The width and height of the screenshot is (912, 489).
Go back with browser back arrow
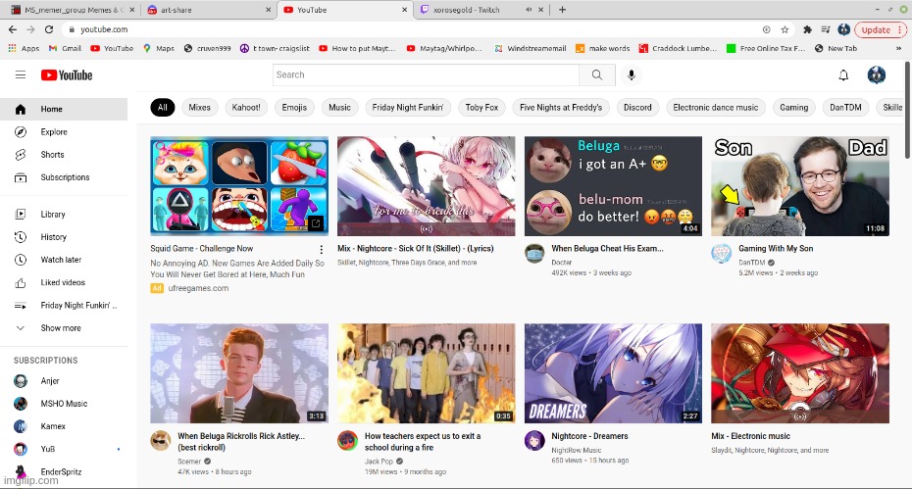[13, 29]
